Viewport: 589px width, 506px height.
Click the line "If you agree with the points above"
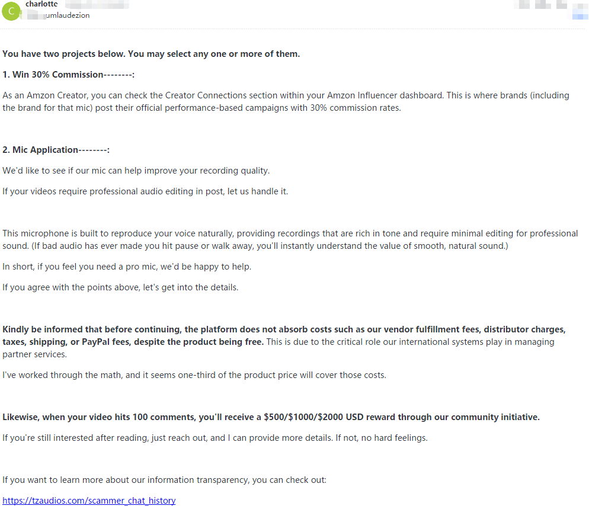[x=120, y=287]
